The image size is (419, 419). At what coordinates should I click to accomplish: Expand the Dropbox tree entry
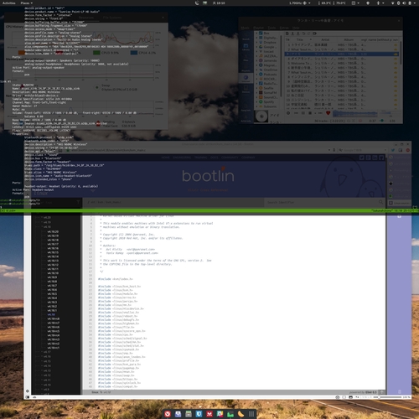(x=256, y=42)
